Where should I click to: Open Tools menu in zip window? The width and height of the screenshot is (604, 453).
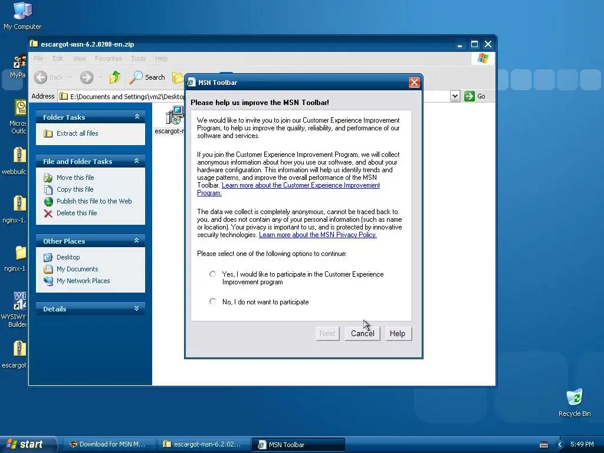[x=138, y=58]
